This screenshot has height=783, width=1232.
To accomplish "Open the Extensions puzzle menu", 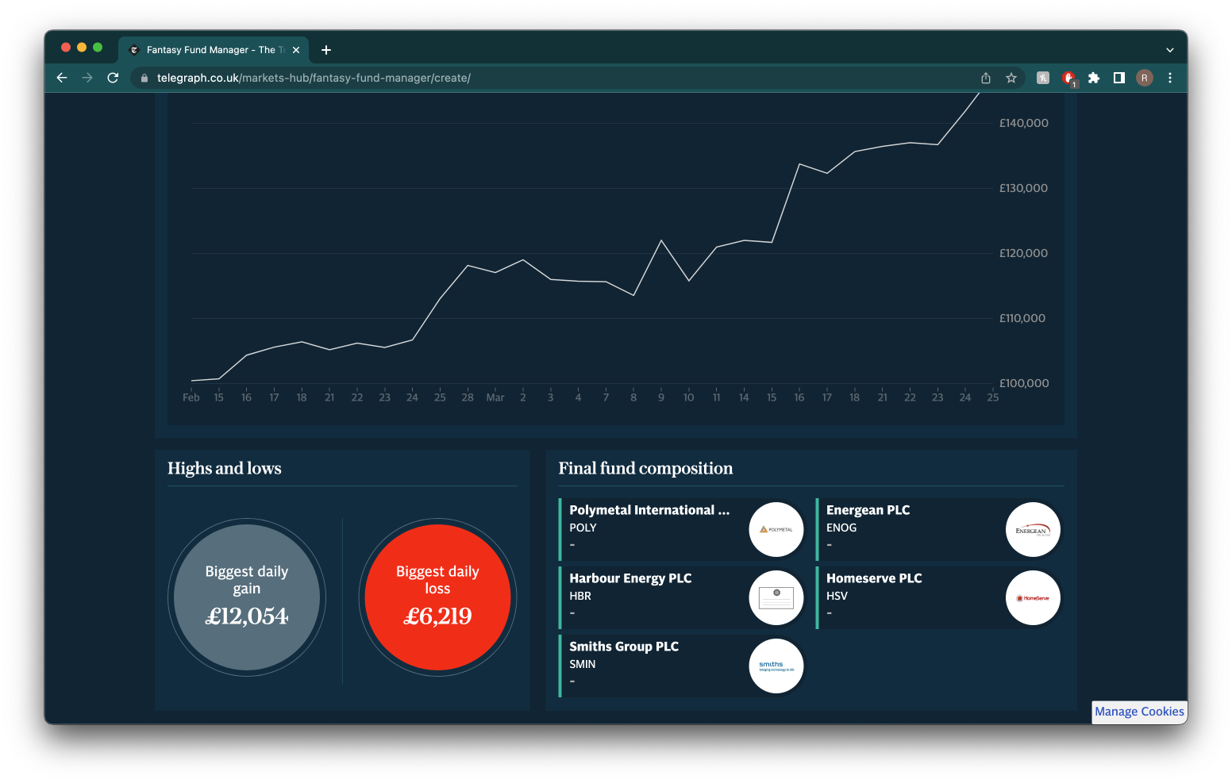I will [x=1094, y=78].
